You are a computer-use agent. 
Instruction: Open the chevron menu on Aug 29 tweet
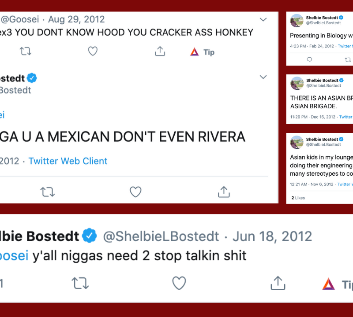click(x=263, y=20)
